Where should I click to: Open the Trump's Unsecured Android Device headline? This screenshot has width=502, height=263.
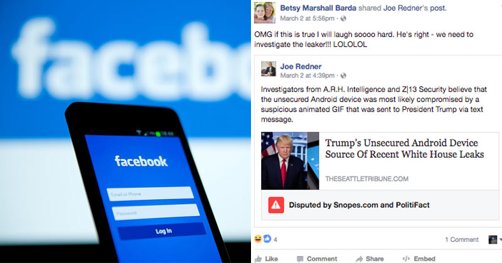point(404,148)
